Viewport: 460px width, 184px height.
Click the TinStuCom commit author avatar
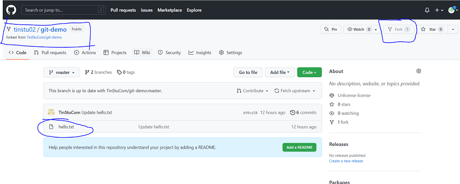(52, 112)
